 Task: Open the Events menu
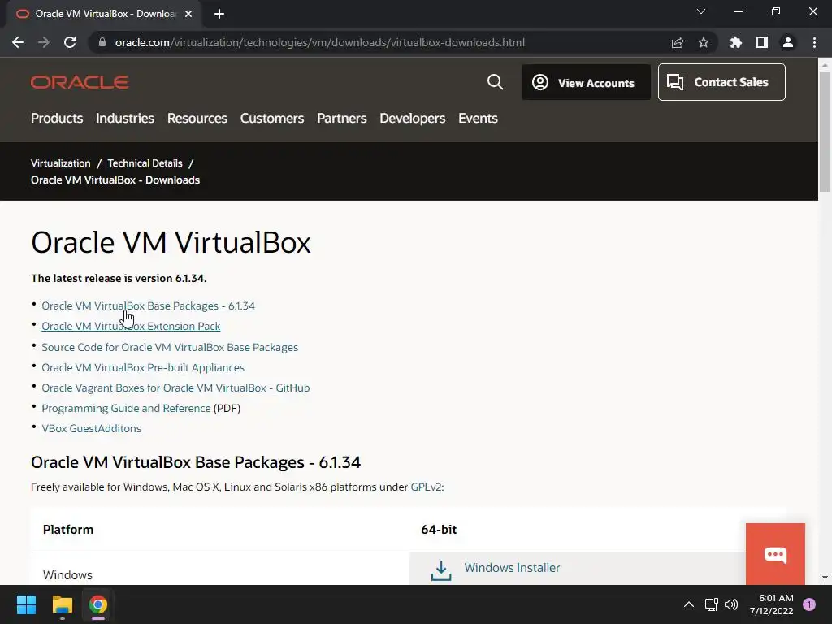(x=478, y=119)
